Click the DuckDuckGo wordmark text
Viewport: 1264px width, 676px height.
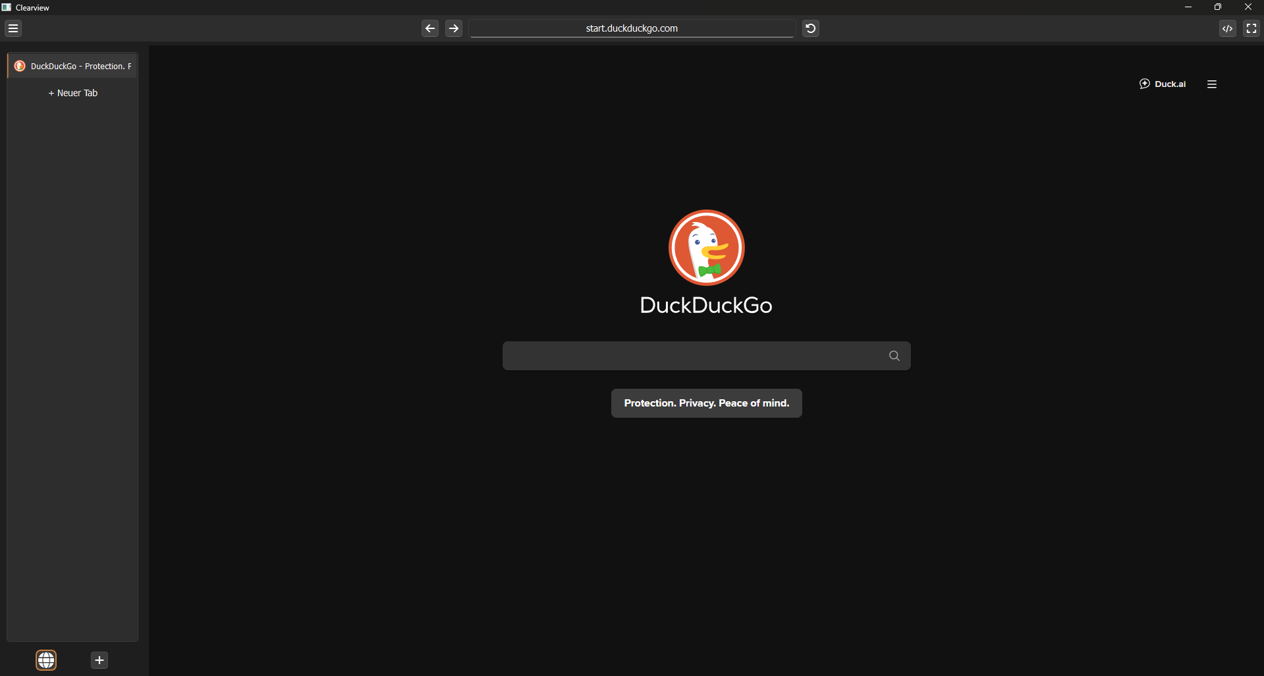(x=706, y=305)
